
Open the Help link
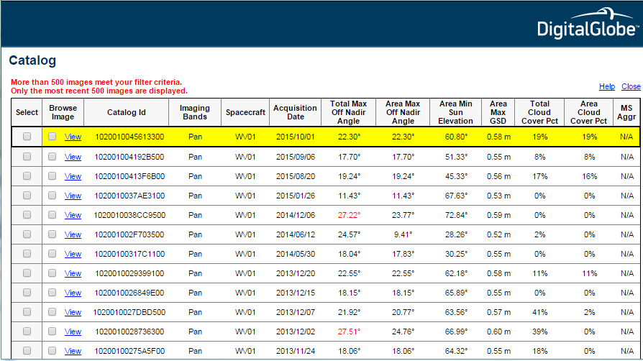[607, 86]
